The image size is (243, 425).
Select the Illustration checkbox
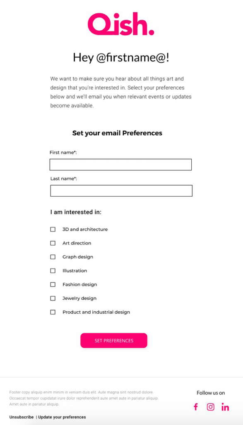tap(53, 271)
